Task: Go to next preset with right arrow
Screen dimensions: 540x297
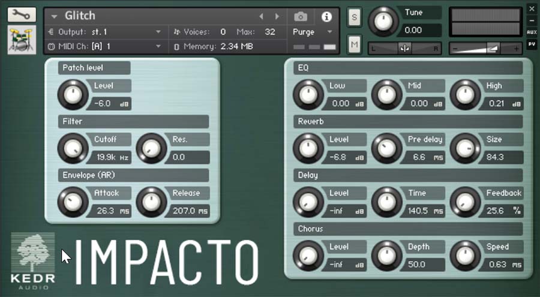Action: tap(277, 16)
